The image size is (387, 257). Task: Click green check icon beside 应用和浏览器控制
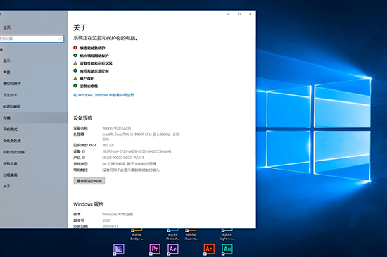pyautogui.click(x=75, y=70)
